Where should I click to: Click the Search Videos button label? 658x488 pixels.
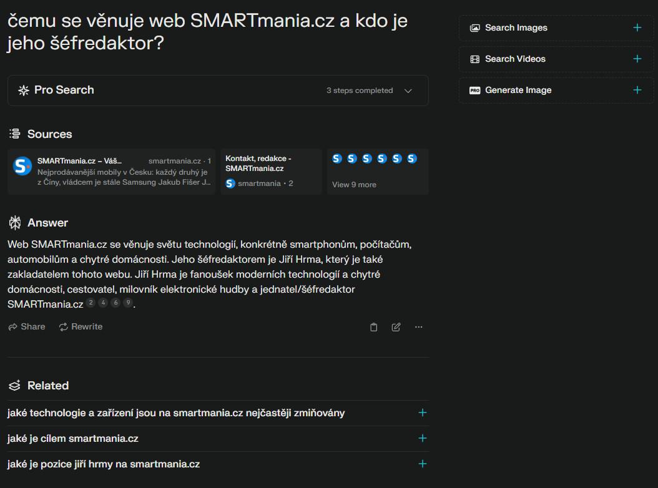coord(515,59)
